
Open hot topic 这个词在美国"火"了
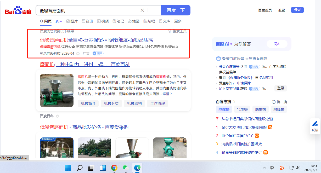point(238,136)
